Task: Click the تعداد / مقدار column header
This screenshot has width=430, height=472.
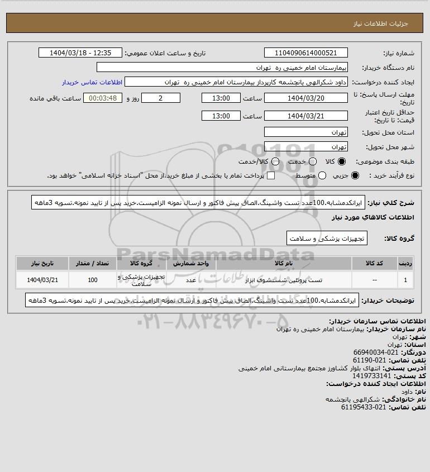Action: point(92,264)
